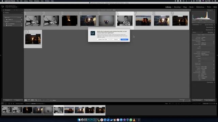
Task: Select grid photo number 5
Action: [106, 20]
